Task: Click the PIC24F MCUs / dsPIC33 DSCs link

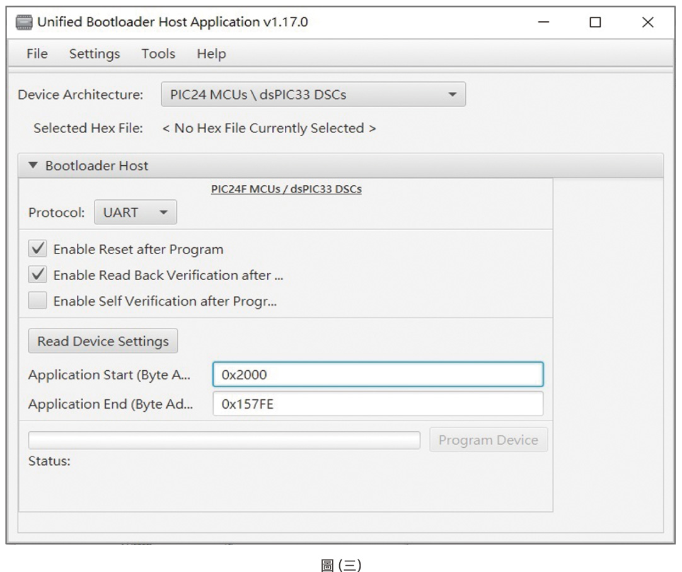Action: pyautogui.click(x=286, y=189)
